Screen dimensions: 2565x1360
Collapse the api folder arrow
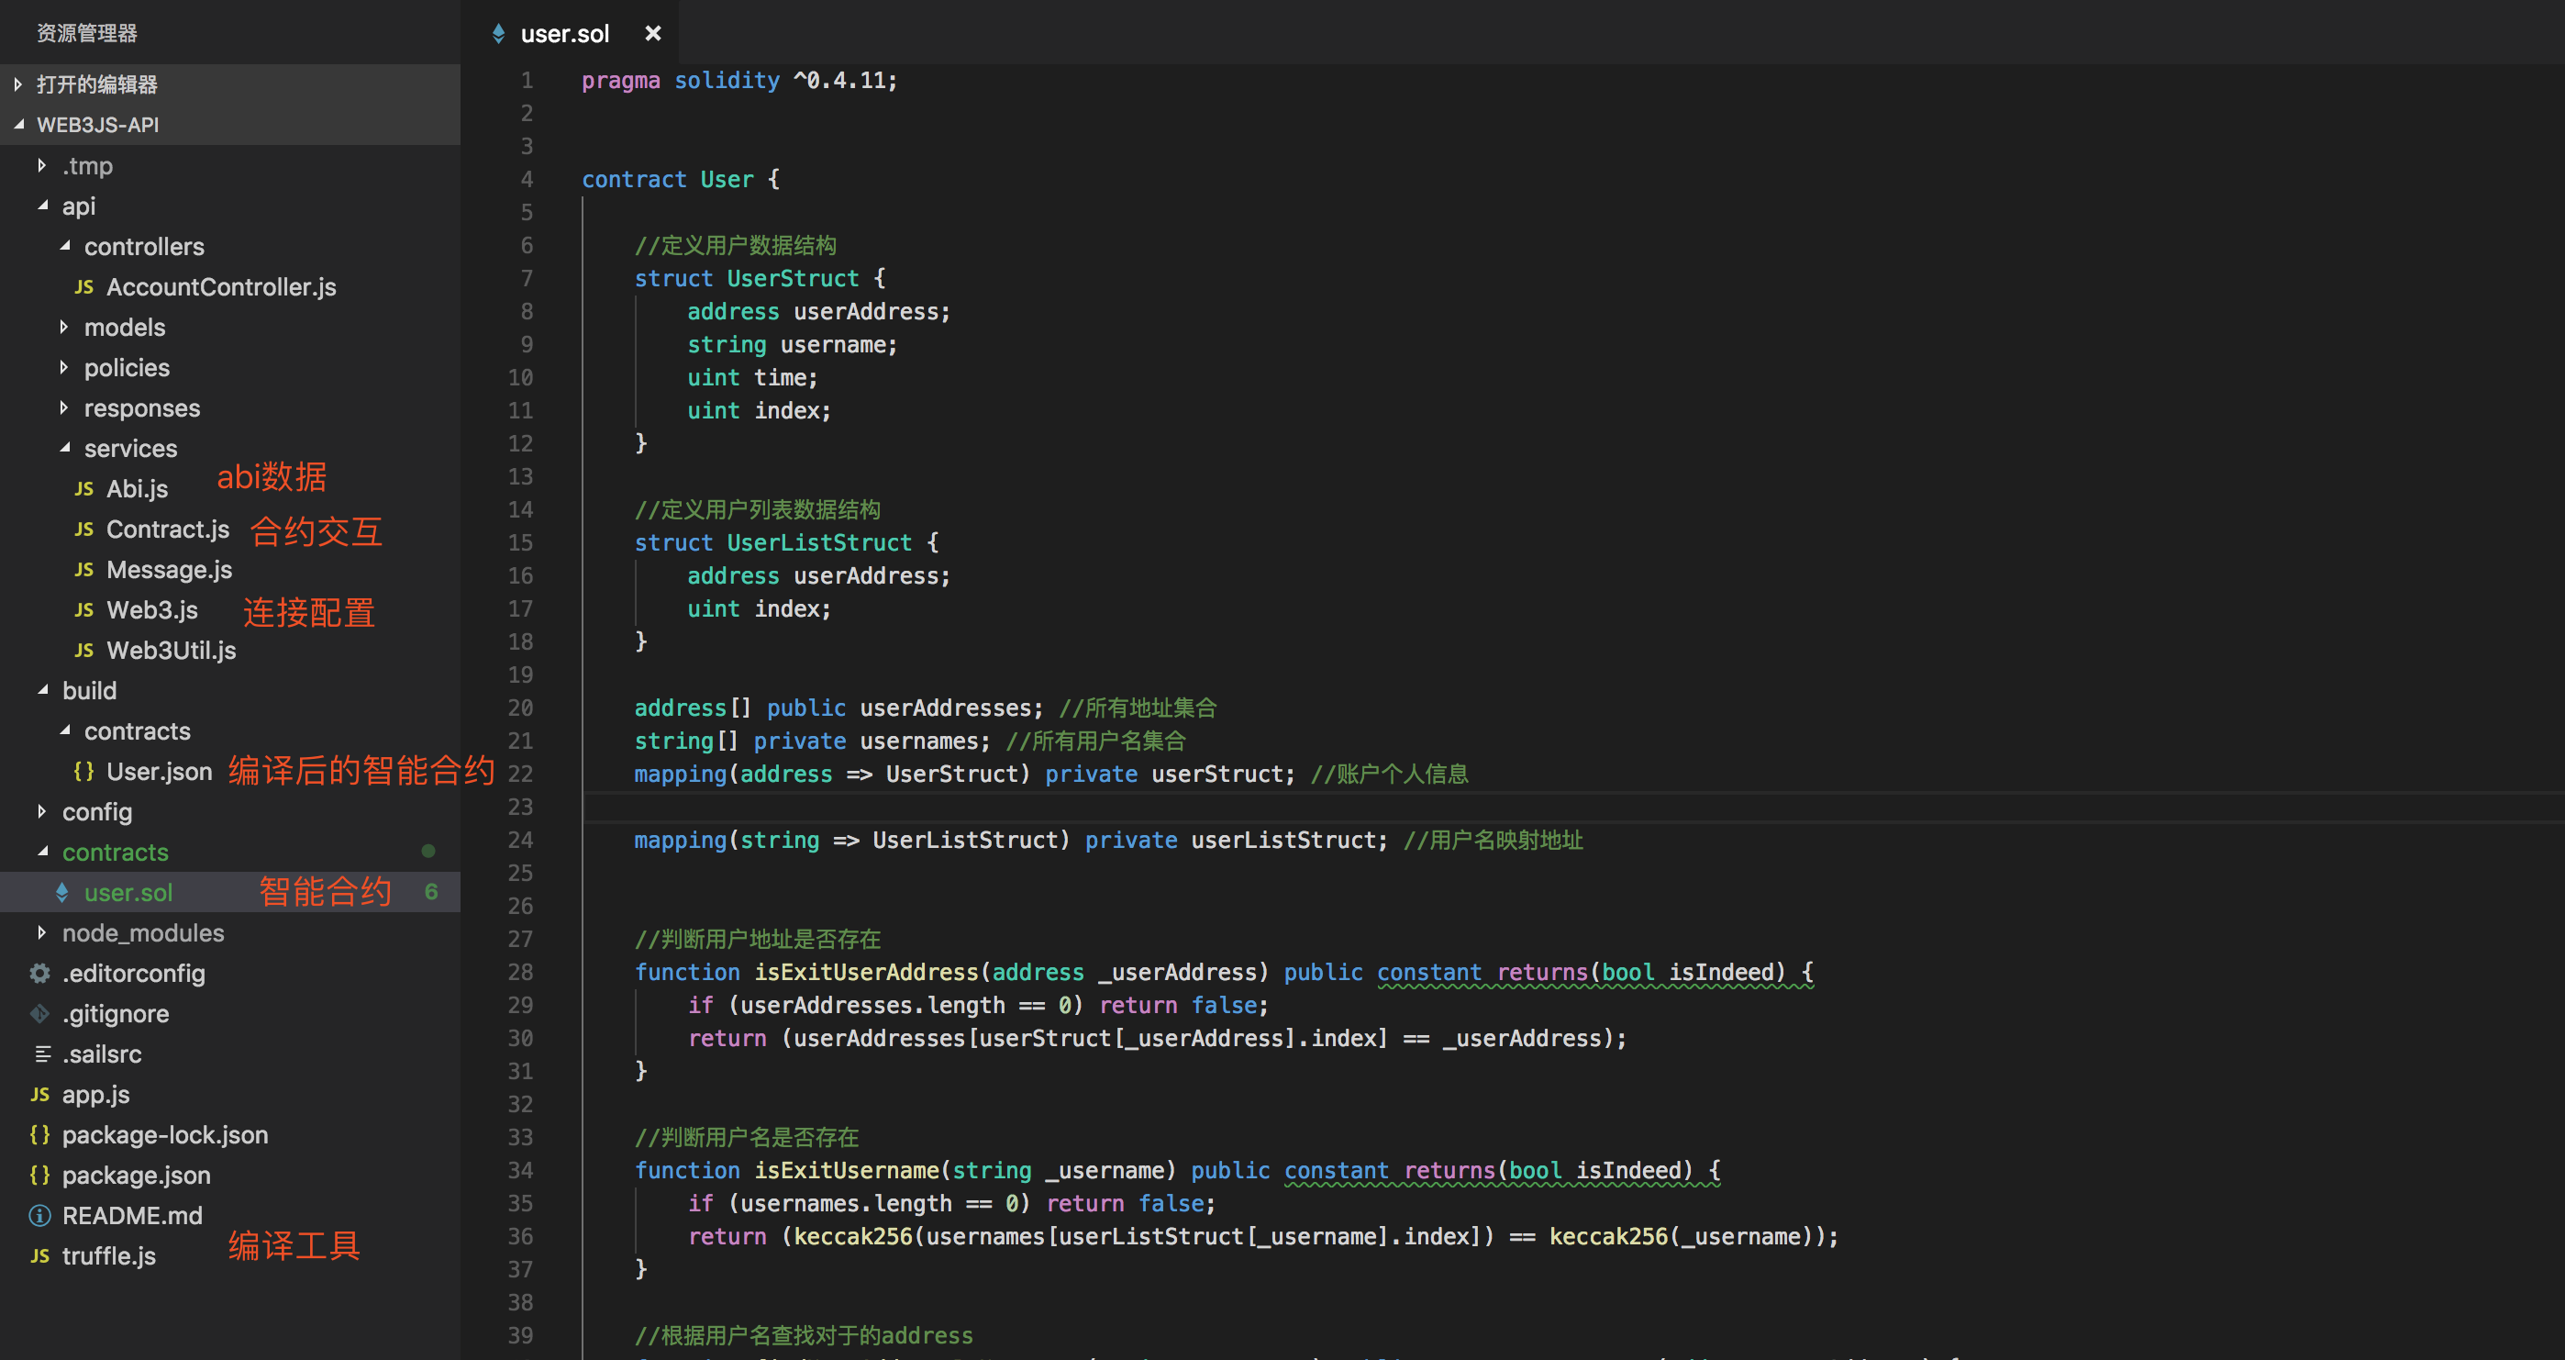pos(42,206)
